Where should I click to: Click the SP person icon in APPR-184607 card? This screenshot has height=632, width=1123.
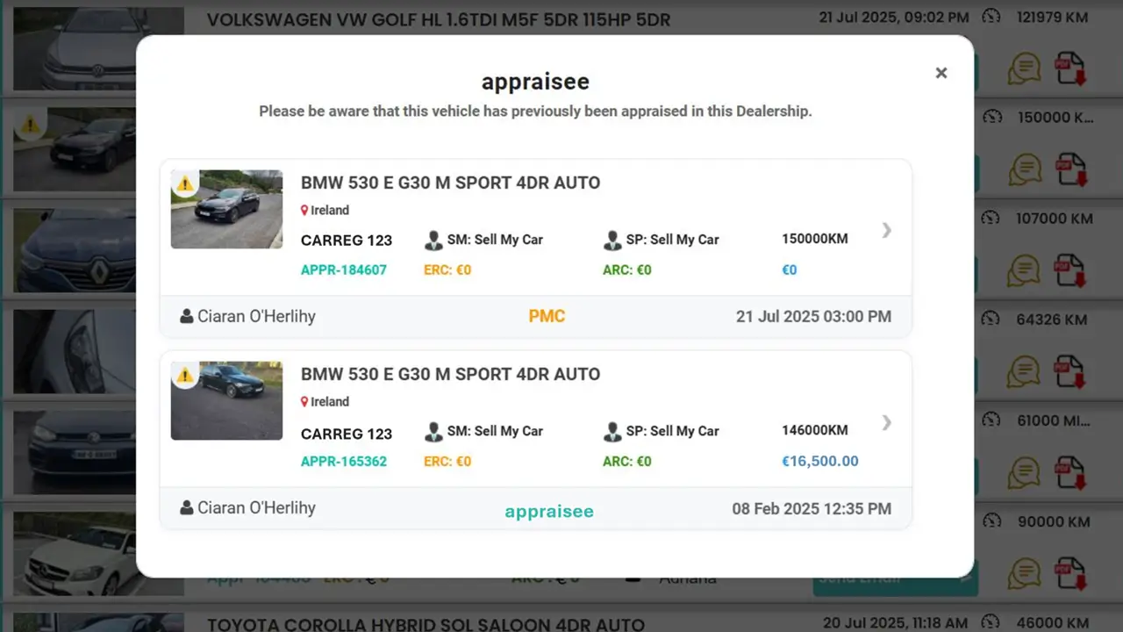tap(612, 241)
